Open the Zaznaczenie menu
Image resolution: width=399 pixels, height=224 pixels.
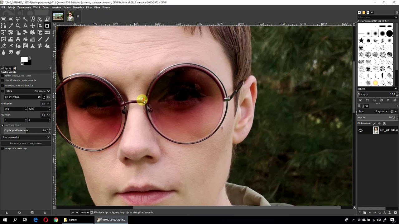click(x=24, y=7)
